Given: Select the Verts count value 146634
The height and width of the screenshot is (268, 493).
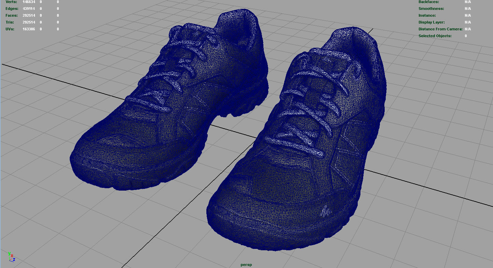Looking at the screenshot, I should (x=29, y=2).
